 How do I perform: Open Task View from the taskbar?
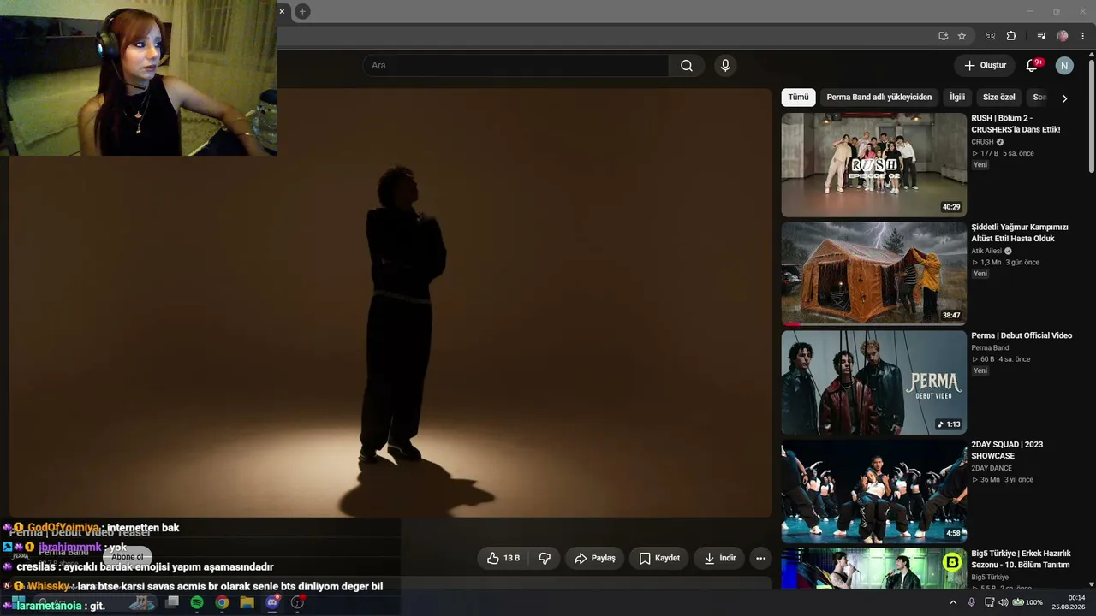click(x=172, y=602)
